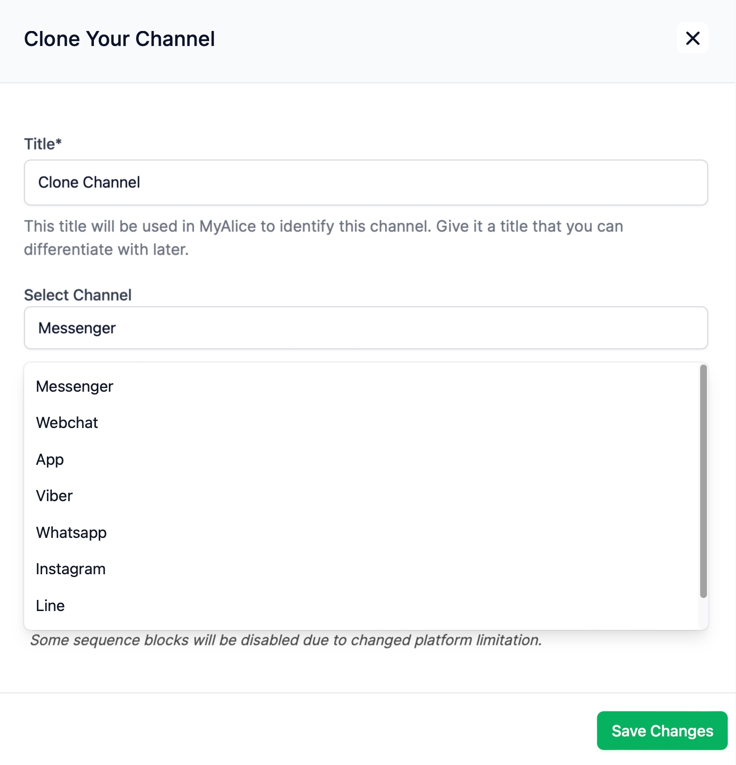Pick App in the channel list
Viewport: 736px width, 765px height.
point(361,459)
